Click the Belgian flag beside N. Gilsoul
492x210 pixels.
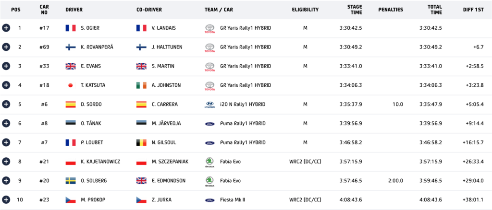141,142
